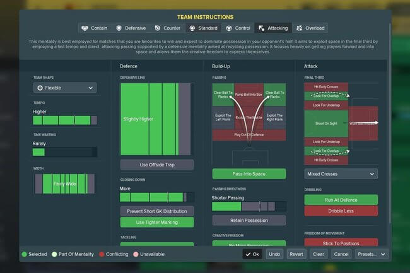Disable Use Tighter Marking

pyautogui.click(x=157, y=223)
